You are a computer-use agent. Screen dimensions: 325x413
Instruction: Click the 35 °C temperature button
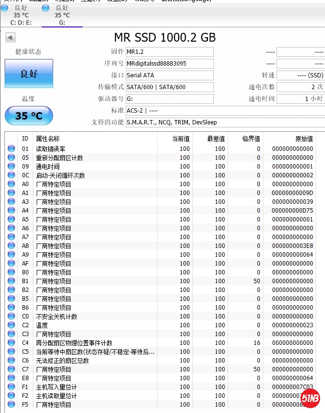(28, 116)
